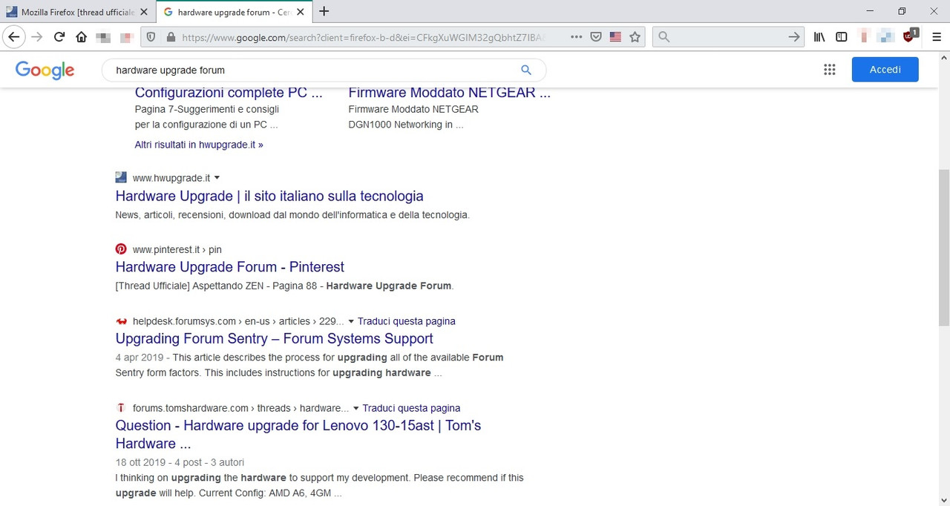Image resolution: width=950 pixels, height=506 pixels.
Task: Click the helpdesk.forumsys.com favicon
Action: (121, 321)
